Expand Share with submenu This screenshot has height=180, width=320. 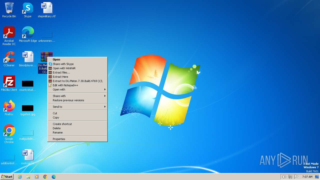tap(77, 96)
